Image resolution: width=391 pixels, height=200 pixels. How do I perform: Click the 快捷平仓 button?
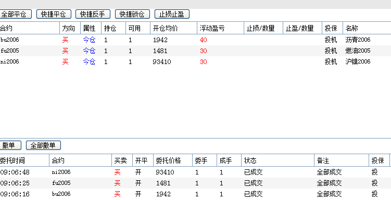coord(54,14)
